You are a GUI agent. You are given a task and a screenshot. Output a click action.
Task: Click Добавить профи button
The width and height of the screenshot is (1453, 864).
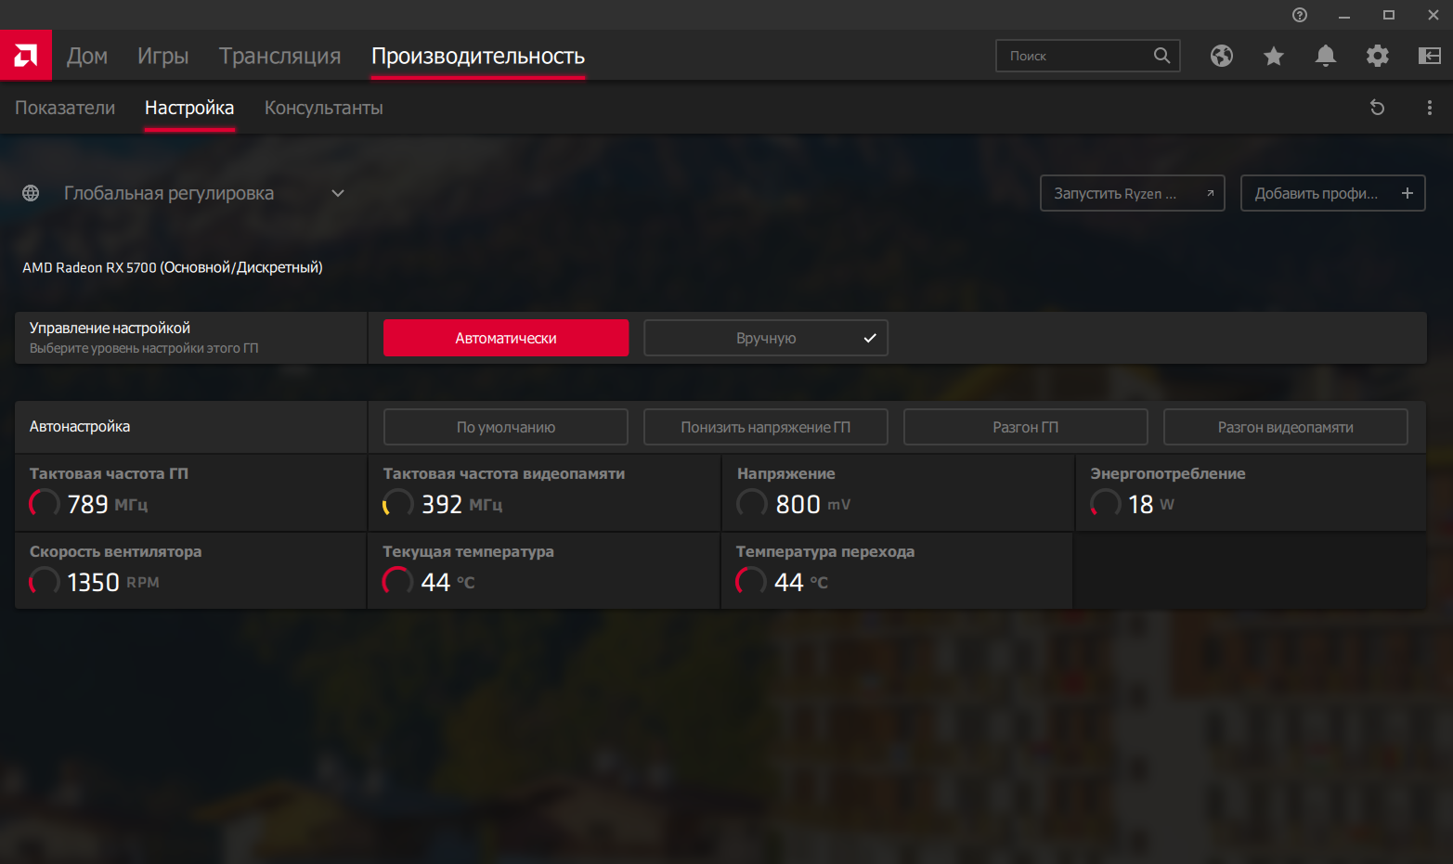(1333, 193)
